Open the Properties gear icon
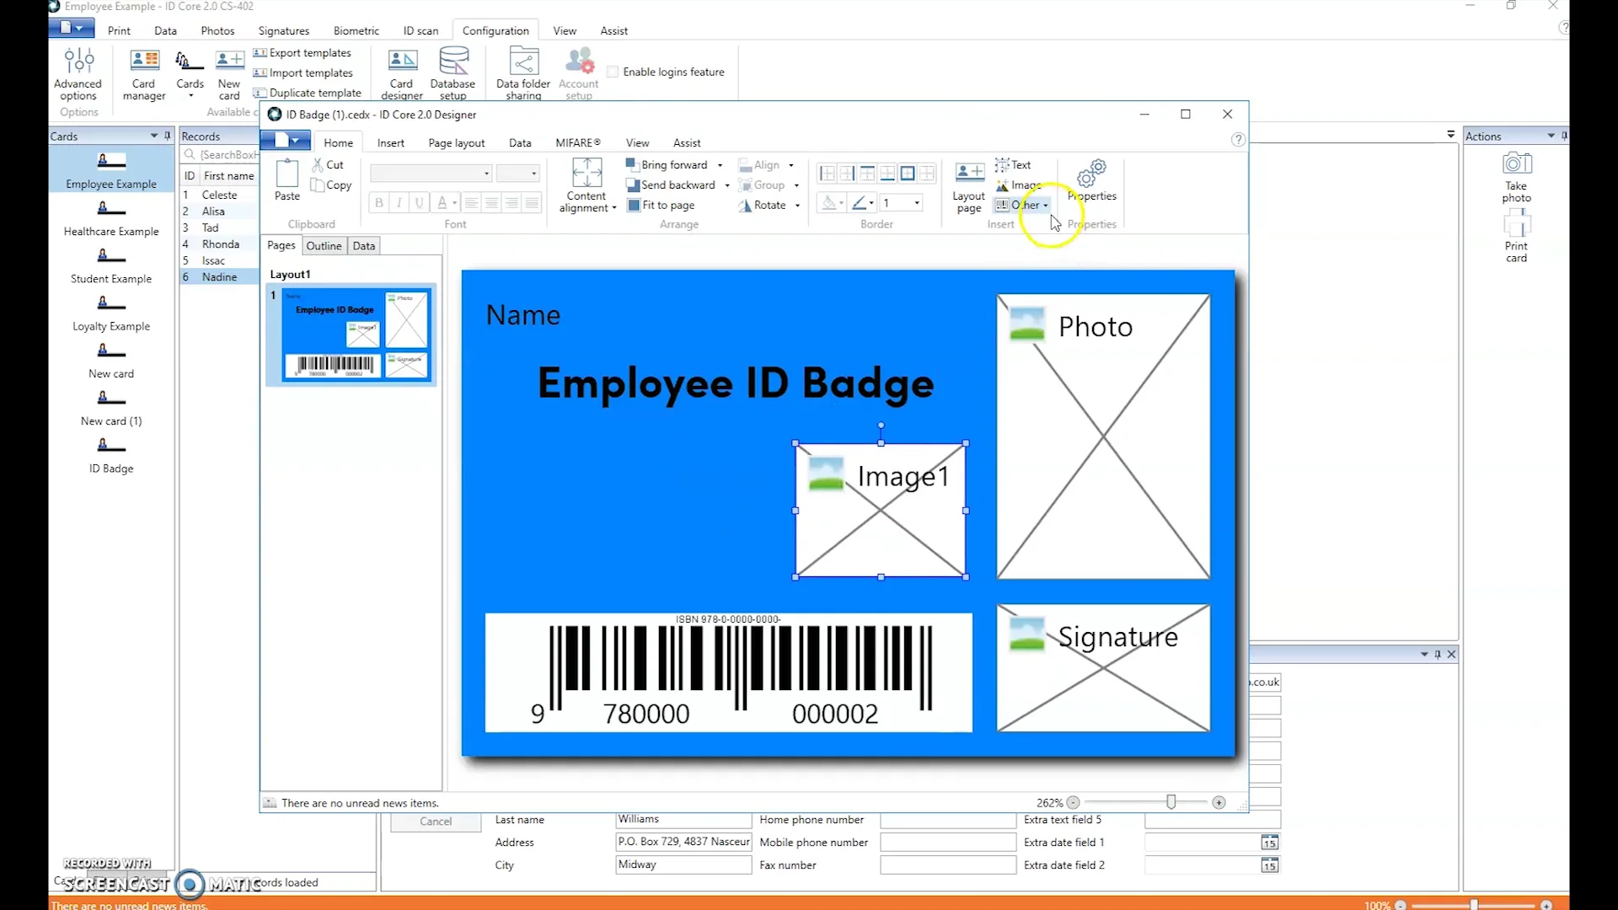This screenshot has width=1618, height=910. coord(1092,180)
